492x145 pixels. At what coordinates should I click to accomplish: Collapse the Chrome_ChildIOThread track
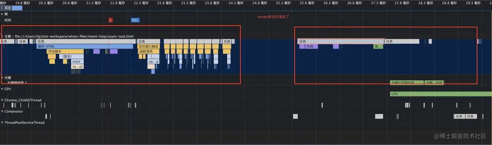coord(2,100)
